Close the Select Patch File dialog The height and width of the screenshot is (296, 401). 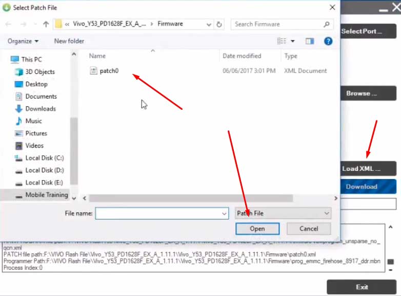332,7
